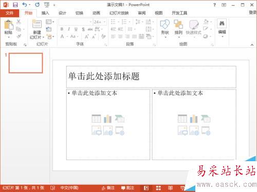Open the Editing binoculars menu
257x192 pixels.
[222, 28]
